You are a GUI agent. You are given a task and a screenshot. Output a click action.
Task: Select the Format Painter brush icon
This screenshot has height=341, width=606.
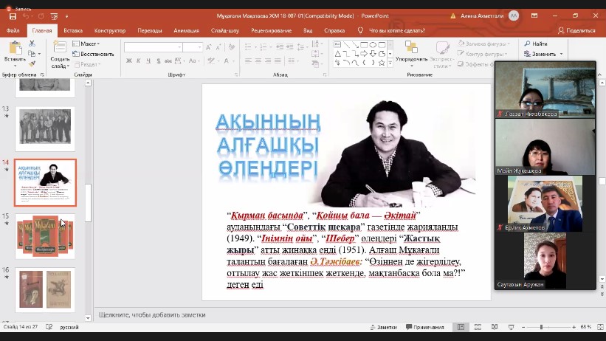point(32,64)
